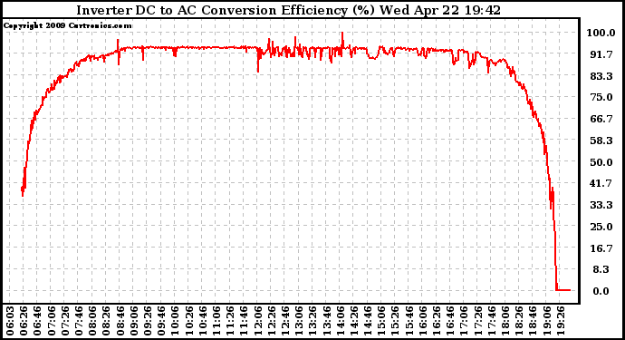
Task: Click the 0.0 y-axis value
Action: [601, 291]
